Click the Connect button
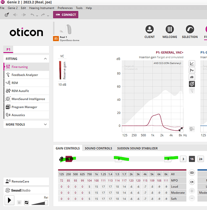Image resolution: width=207 pixels, height=210 pixels. pyautogui.click(x=66, y=15)
